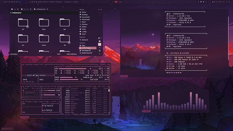233x131 pixels.
Task: Toggle tree view in btop processes
Action: tap(92, 86)
